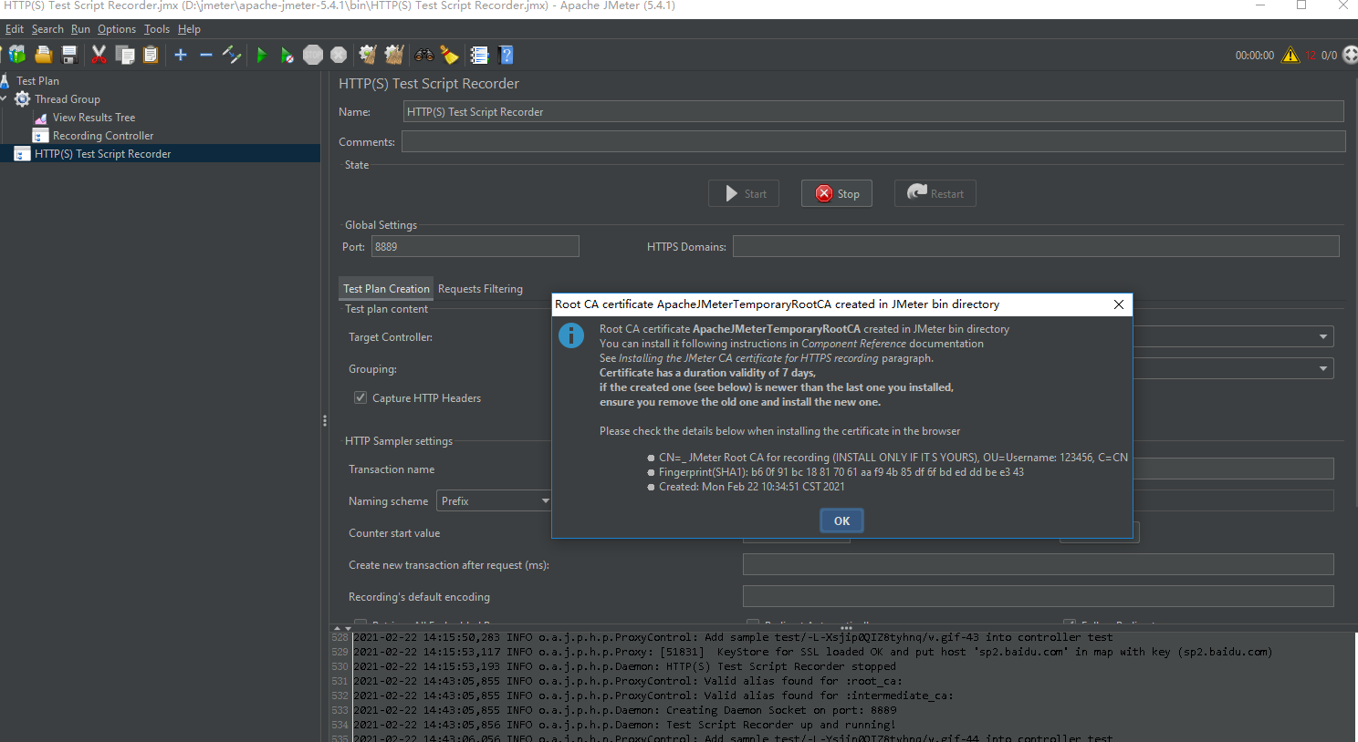Click the Comments input field

coord(873,141)
